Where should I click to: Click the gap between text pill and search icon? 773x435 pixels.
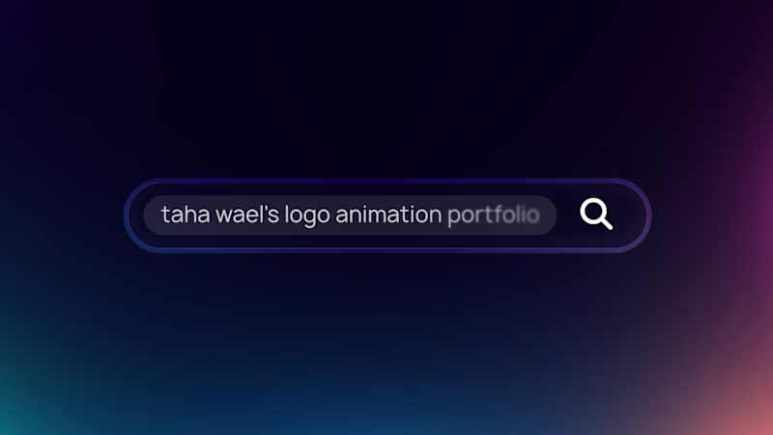568,215
